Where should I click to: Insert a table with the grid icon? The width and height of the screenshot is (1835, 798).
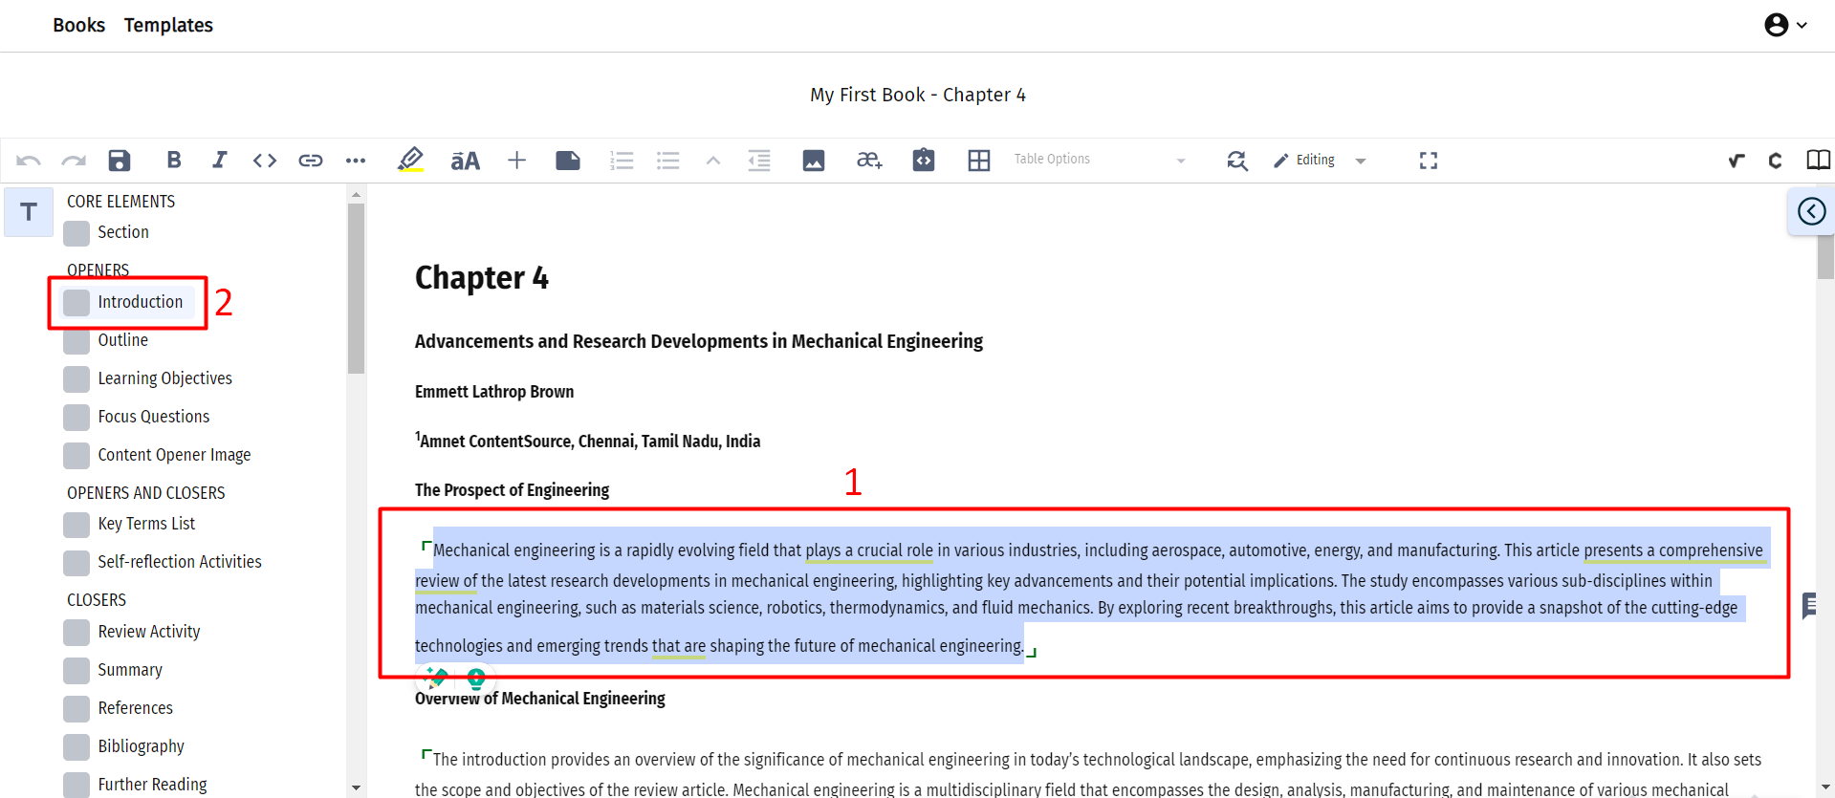[x=978, y=161]
